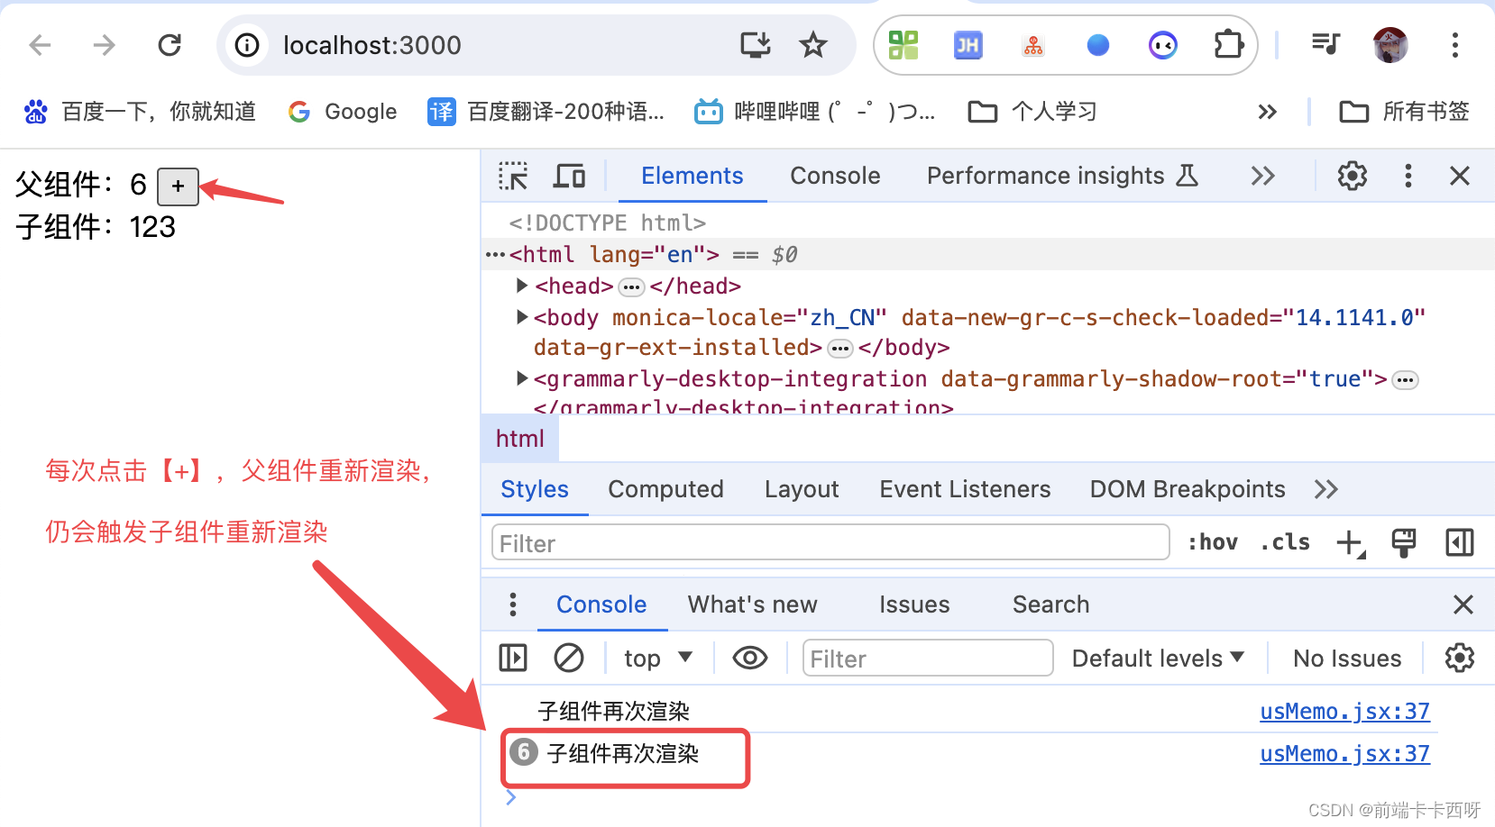
Task: Select the drawer Console tab
Action: [601, 604]
